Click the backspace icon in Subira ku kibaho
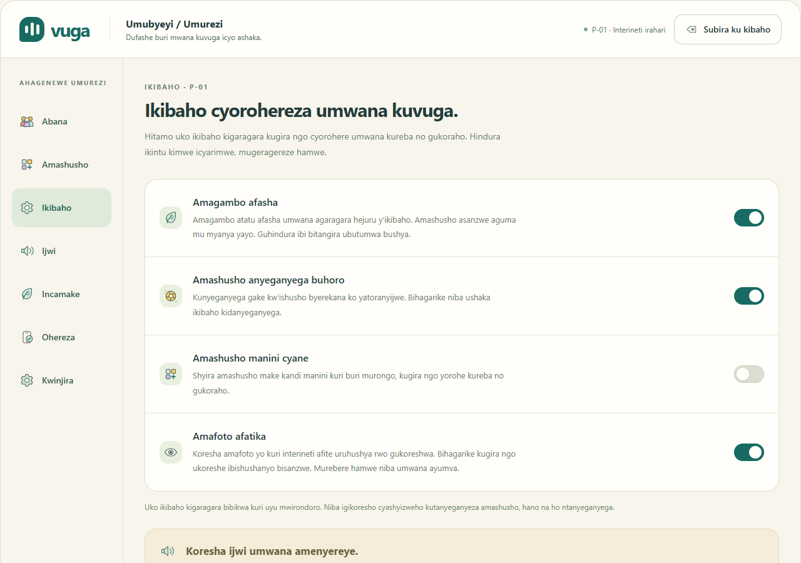 pos(691,29)
